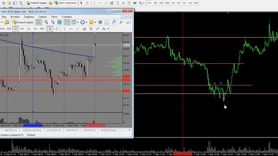
Task: Select the MN timeframe in front window
Action: [x=42, y=29]
